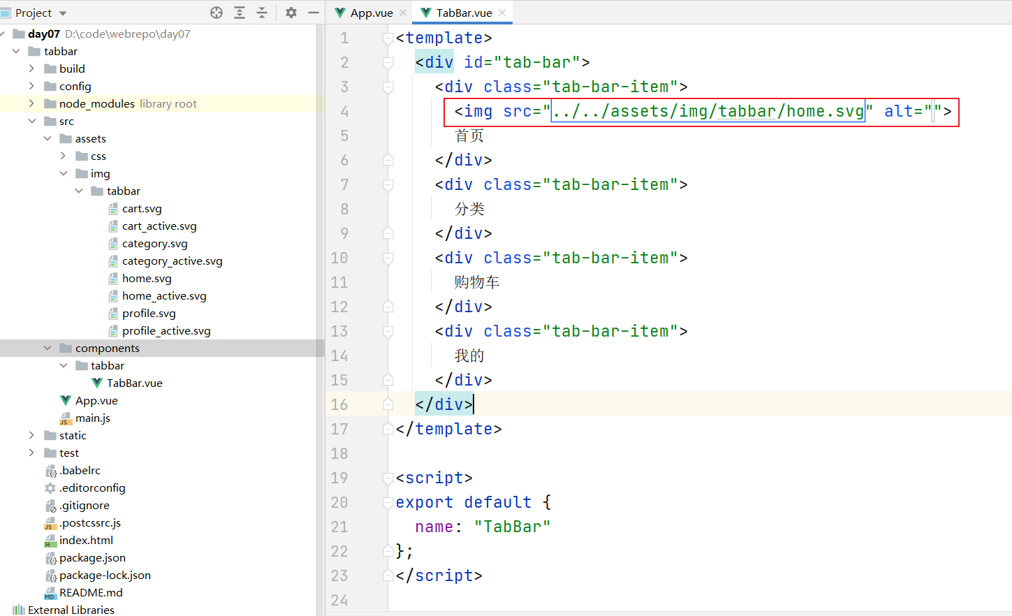This screenshot has height=616, width=1012.
Task: Close the App.vue tab
Action: click(403, 13)
